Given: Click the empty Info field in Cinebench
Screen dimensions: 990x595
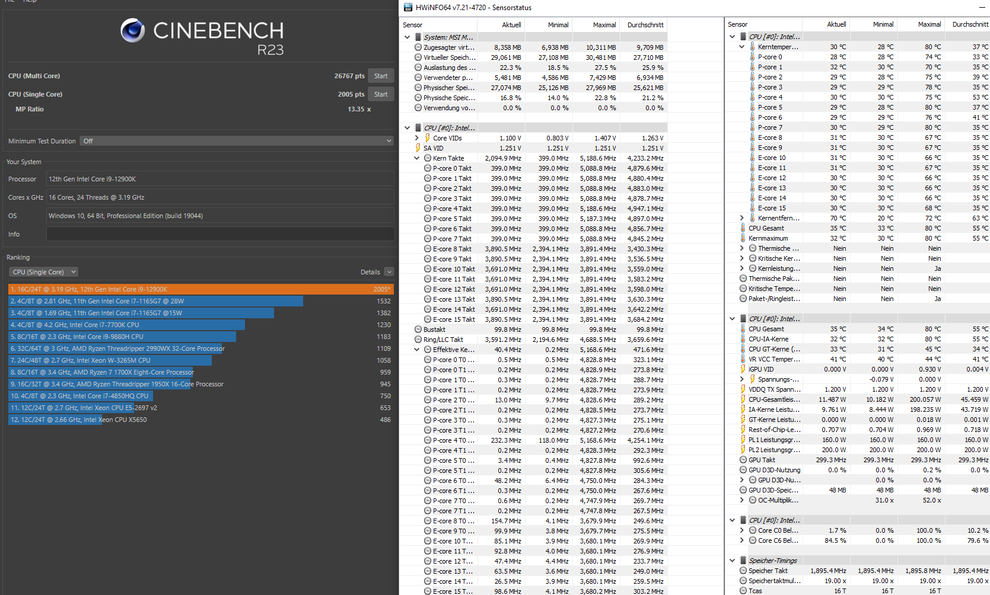Looking at the screenshot, I should click(220, 234).
